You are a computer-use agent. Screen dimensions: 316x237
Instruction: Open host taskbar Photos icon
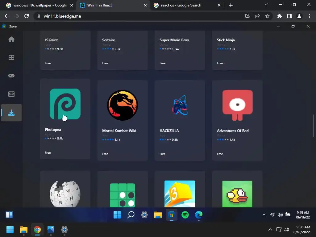point(51,230)
